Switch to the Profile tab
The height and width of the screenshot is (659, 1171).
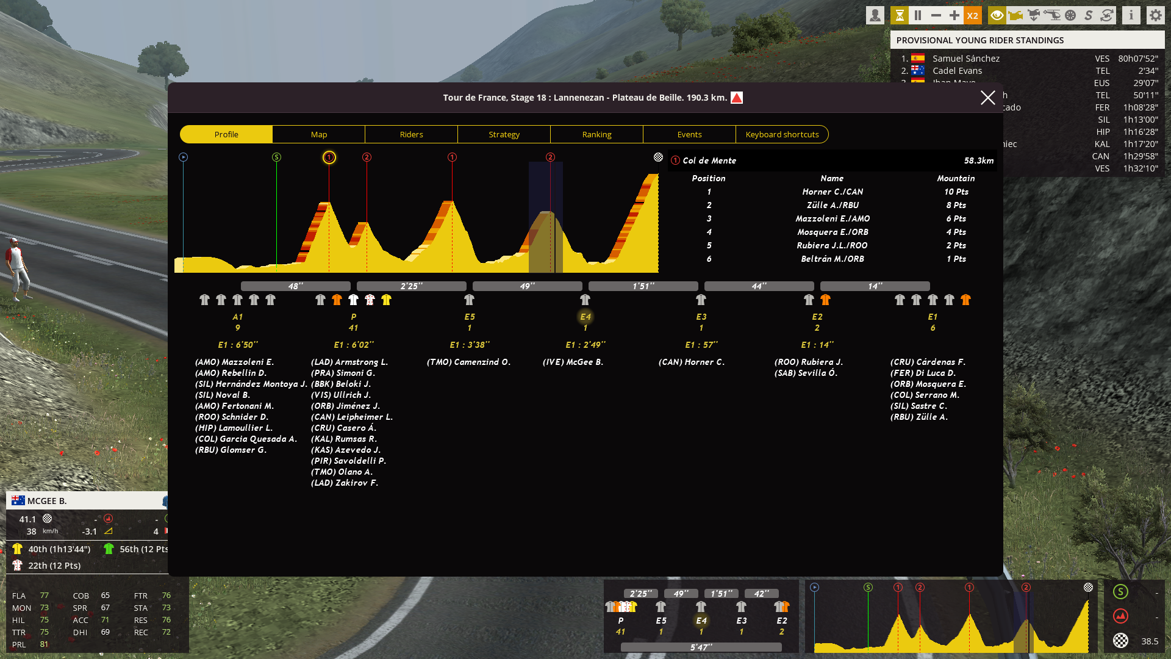[226, 134]
